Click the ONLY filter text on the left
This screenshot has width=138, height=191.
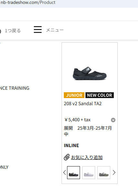pyautogui.click(x=4, y=167)
